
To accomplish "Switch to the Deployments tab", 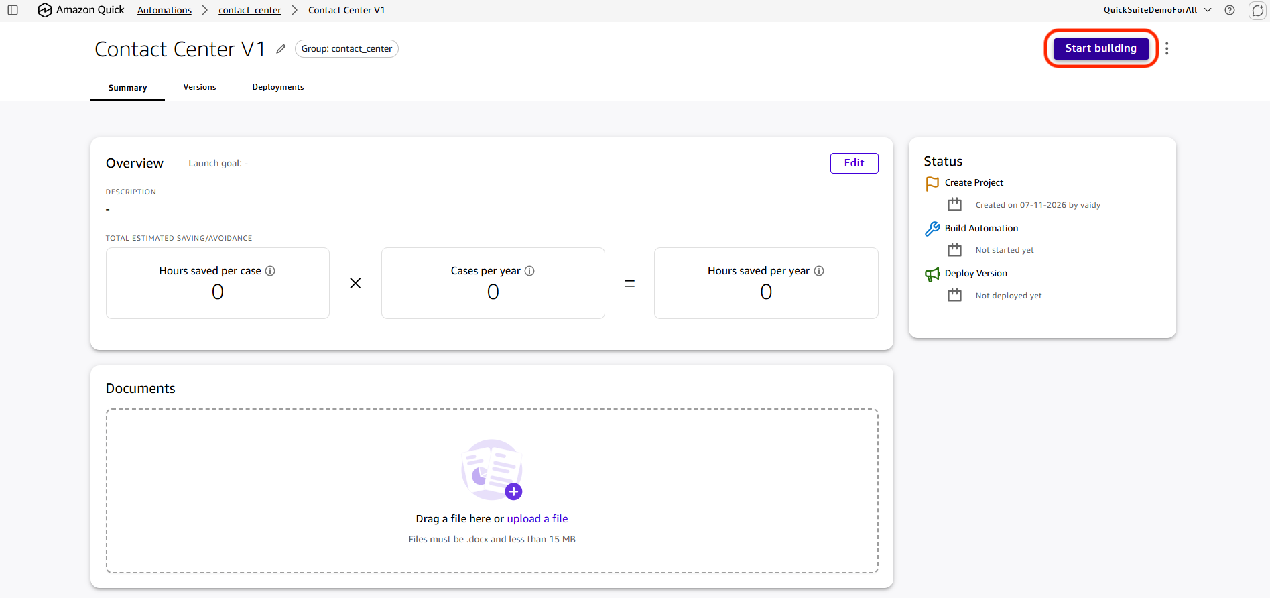I will click(x=278, y=87).
